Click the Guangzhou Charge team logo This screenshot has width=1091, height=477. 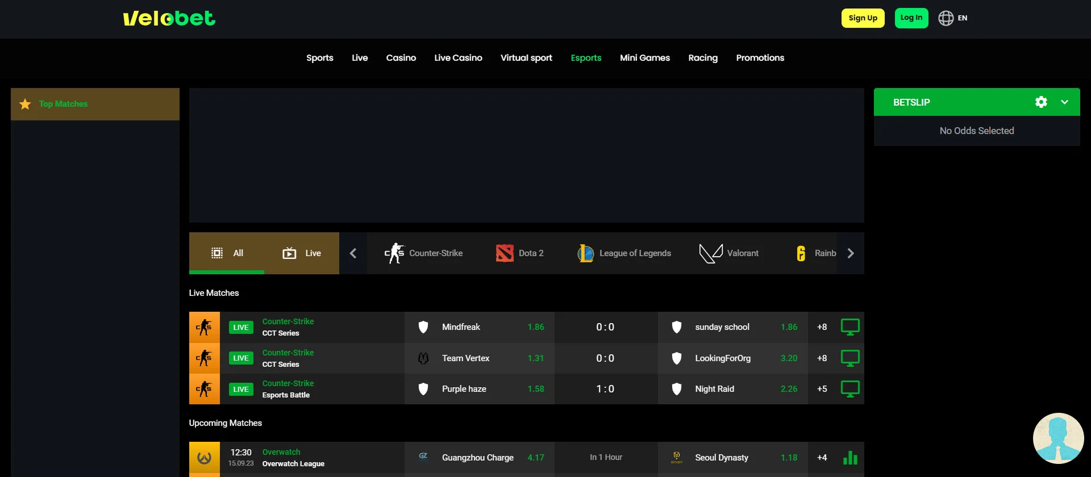pyautogui.click(x=423, y=456)
